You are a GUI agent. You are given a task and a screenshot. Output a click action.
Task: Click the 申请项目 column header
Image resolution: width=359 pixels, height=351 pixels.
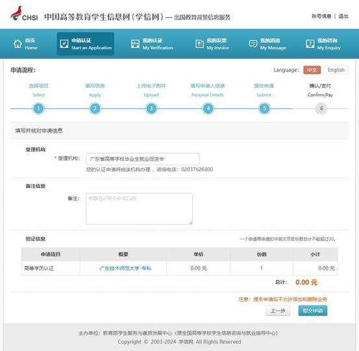(x=51, y=254)
